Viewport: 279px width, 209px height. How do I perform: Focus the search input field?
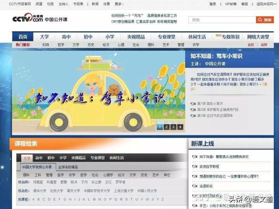222,20
